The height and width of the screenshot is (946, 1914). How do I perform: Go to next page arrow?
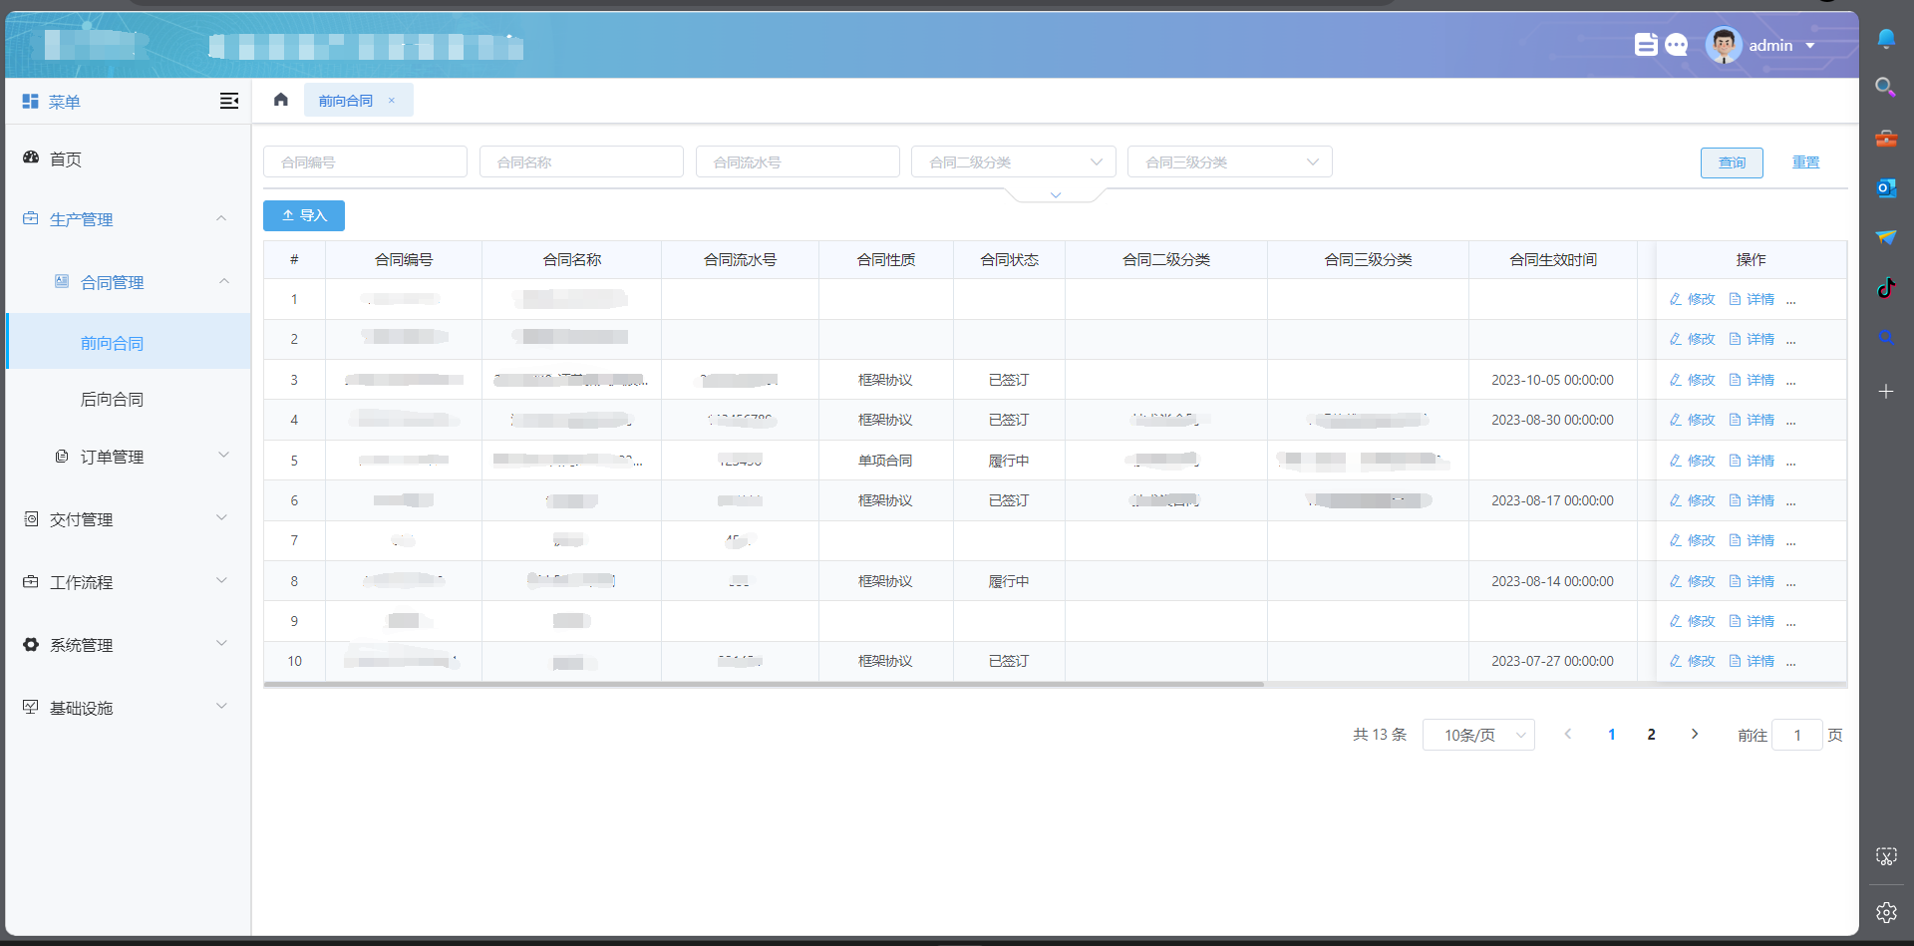coord(1695,734)
